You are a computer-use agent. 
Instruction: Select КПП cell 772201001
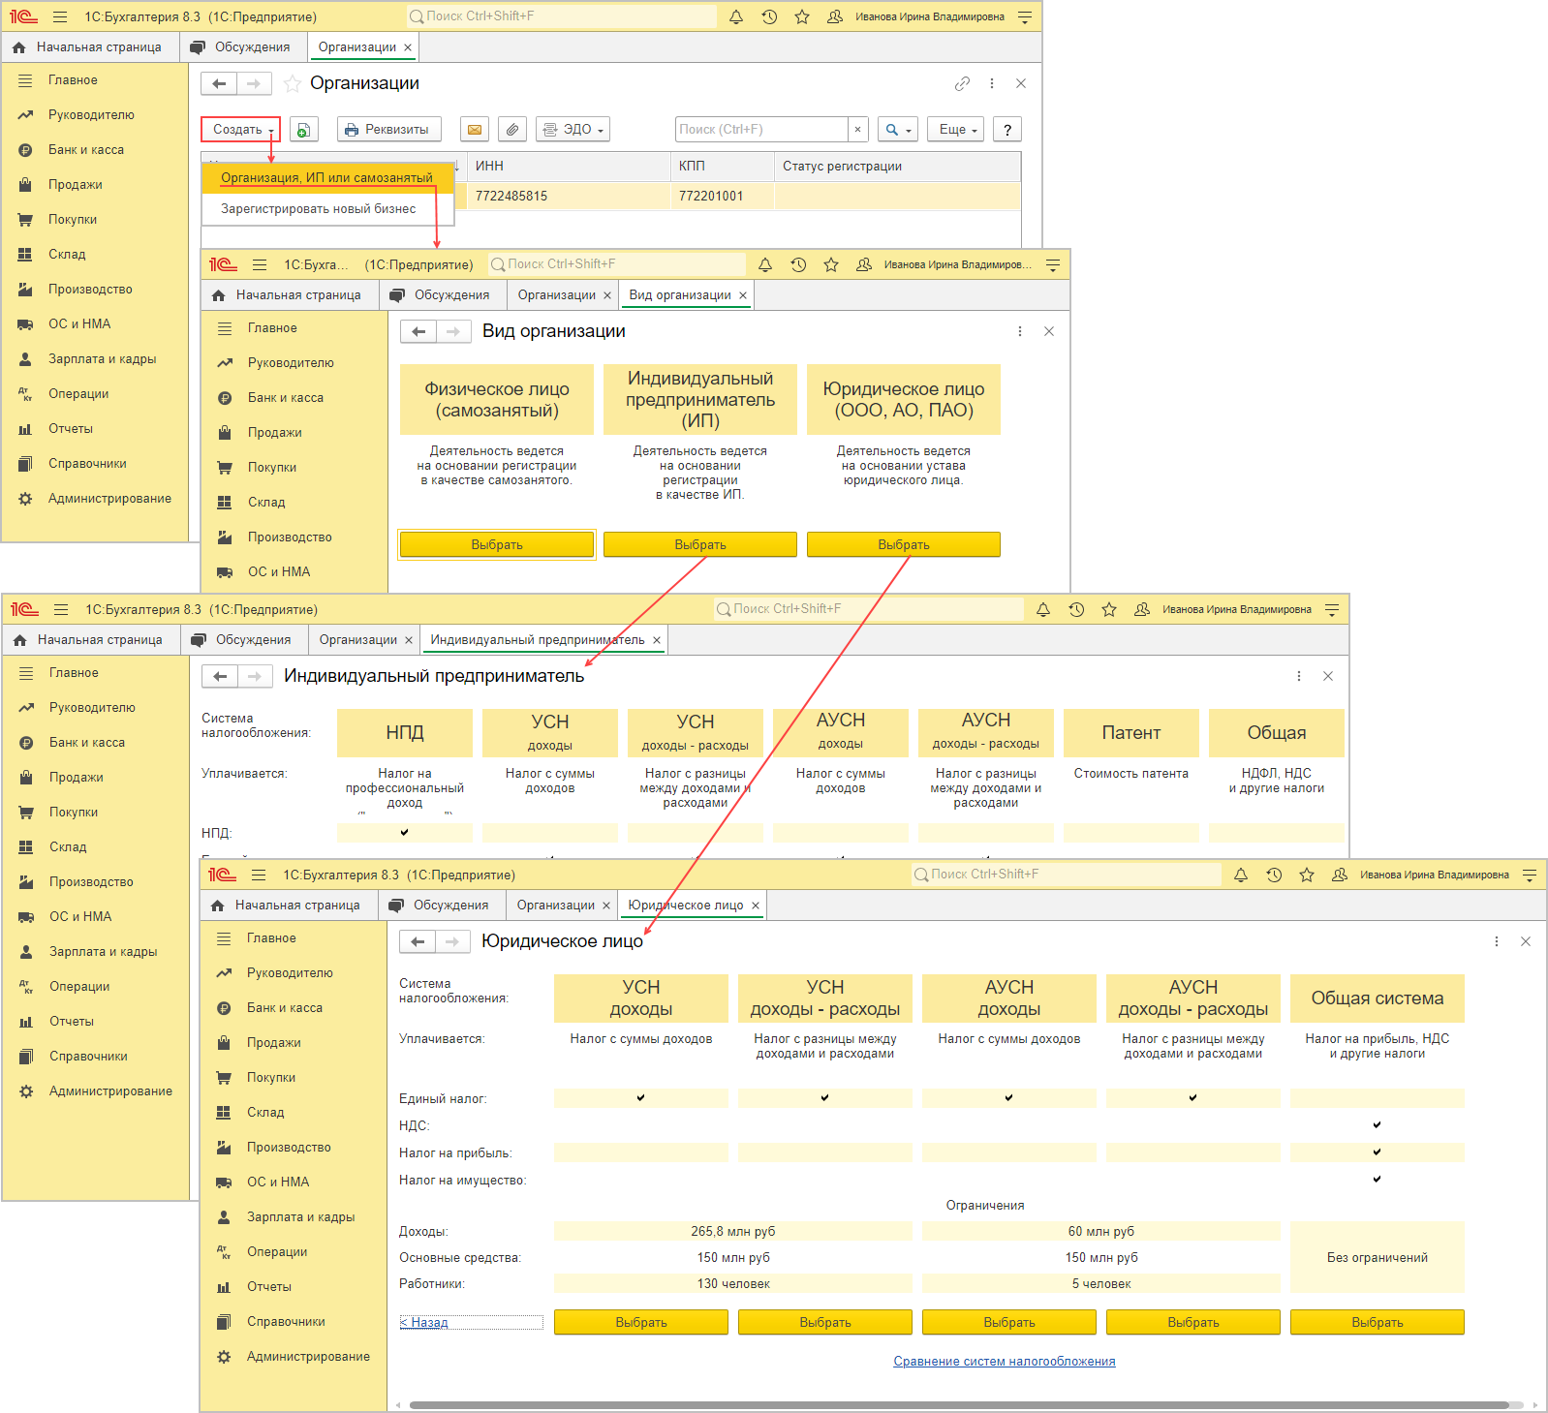(722, 196)
